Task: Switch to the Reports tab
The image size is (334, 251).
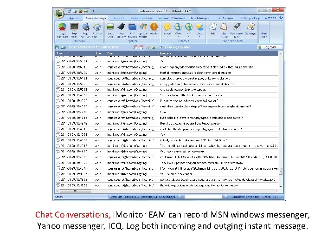Action: click(x=118, y=18)
